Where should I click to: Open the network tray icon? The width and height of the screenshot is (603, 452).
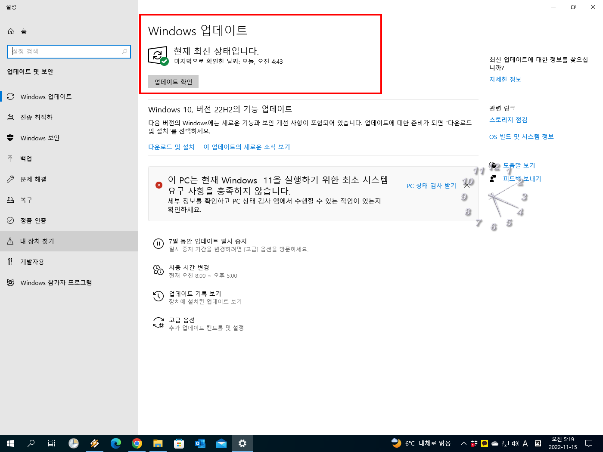(x=505, y=443)
